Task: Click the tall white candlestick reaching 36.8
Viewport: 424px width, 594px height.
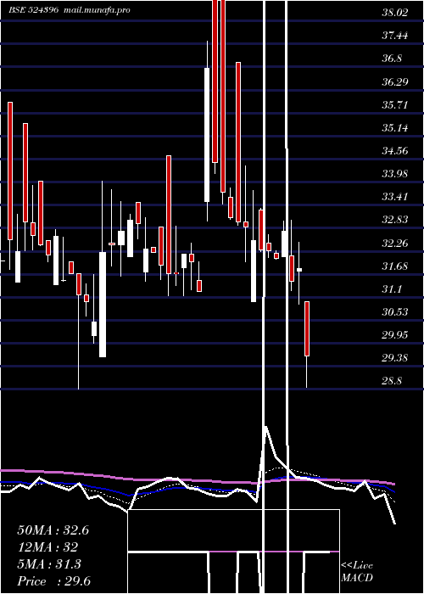Action: point(207,135)
